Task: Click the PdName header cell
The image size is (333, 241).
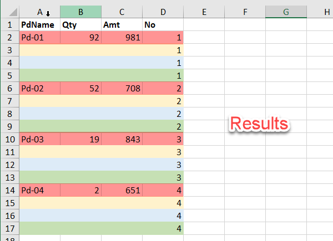Action: (x=39, y=24)
